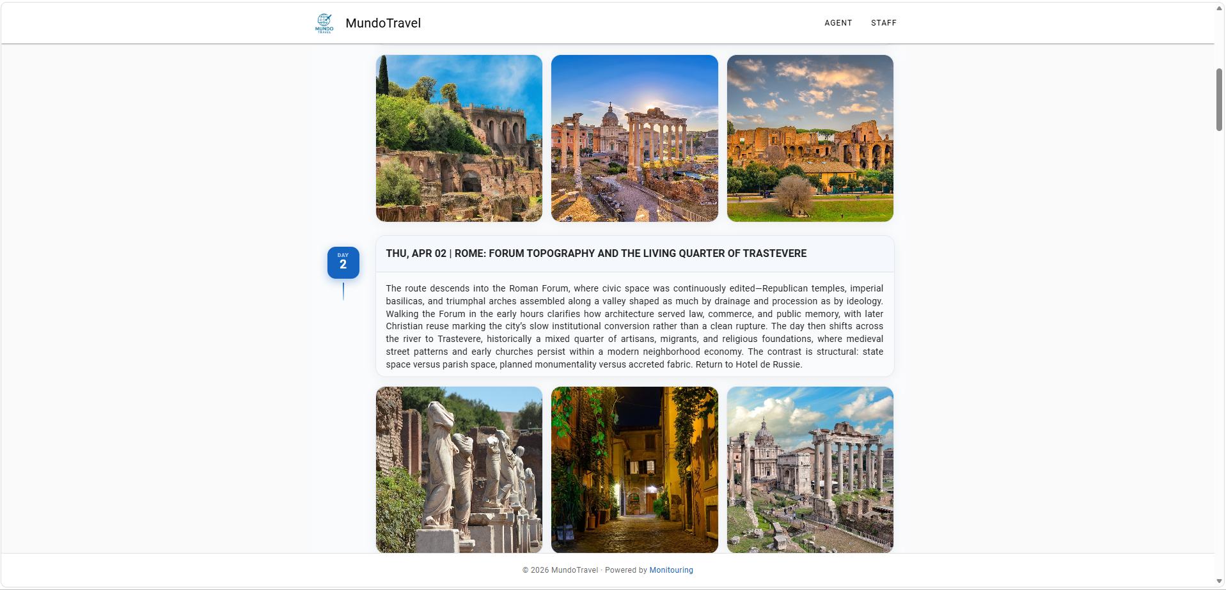This screenshot has height=590, width=1226.
Task: Open the hillside ruins photo with cypress tree
Action: tap(459, 138)
